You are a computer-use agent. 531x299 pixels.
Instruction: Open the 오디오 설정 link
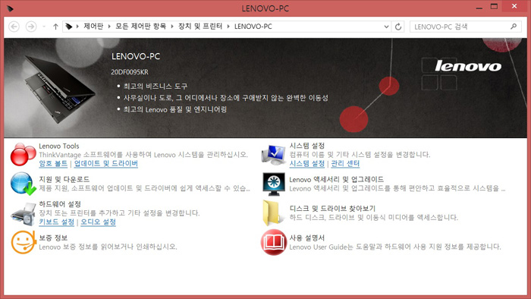coord(98,222)
